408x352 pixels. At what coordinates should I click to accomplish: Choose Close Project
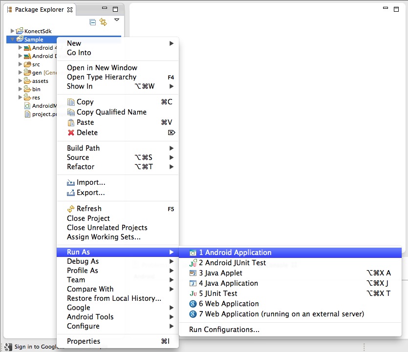[118, 218]
